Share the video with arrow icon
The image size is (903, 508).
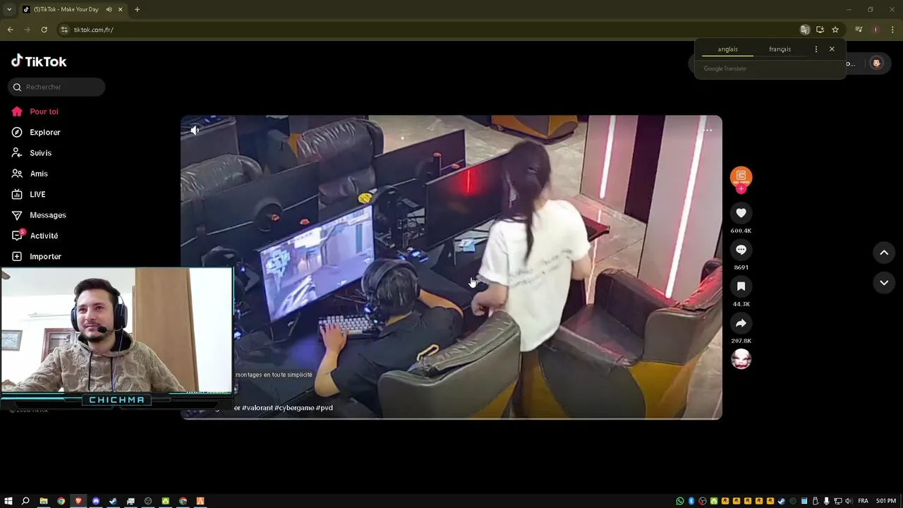coord(741,323)
